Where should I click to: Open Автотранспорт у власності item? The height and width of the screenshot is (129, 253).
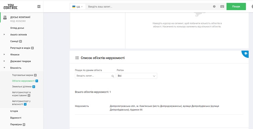(x=21, y=103)
